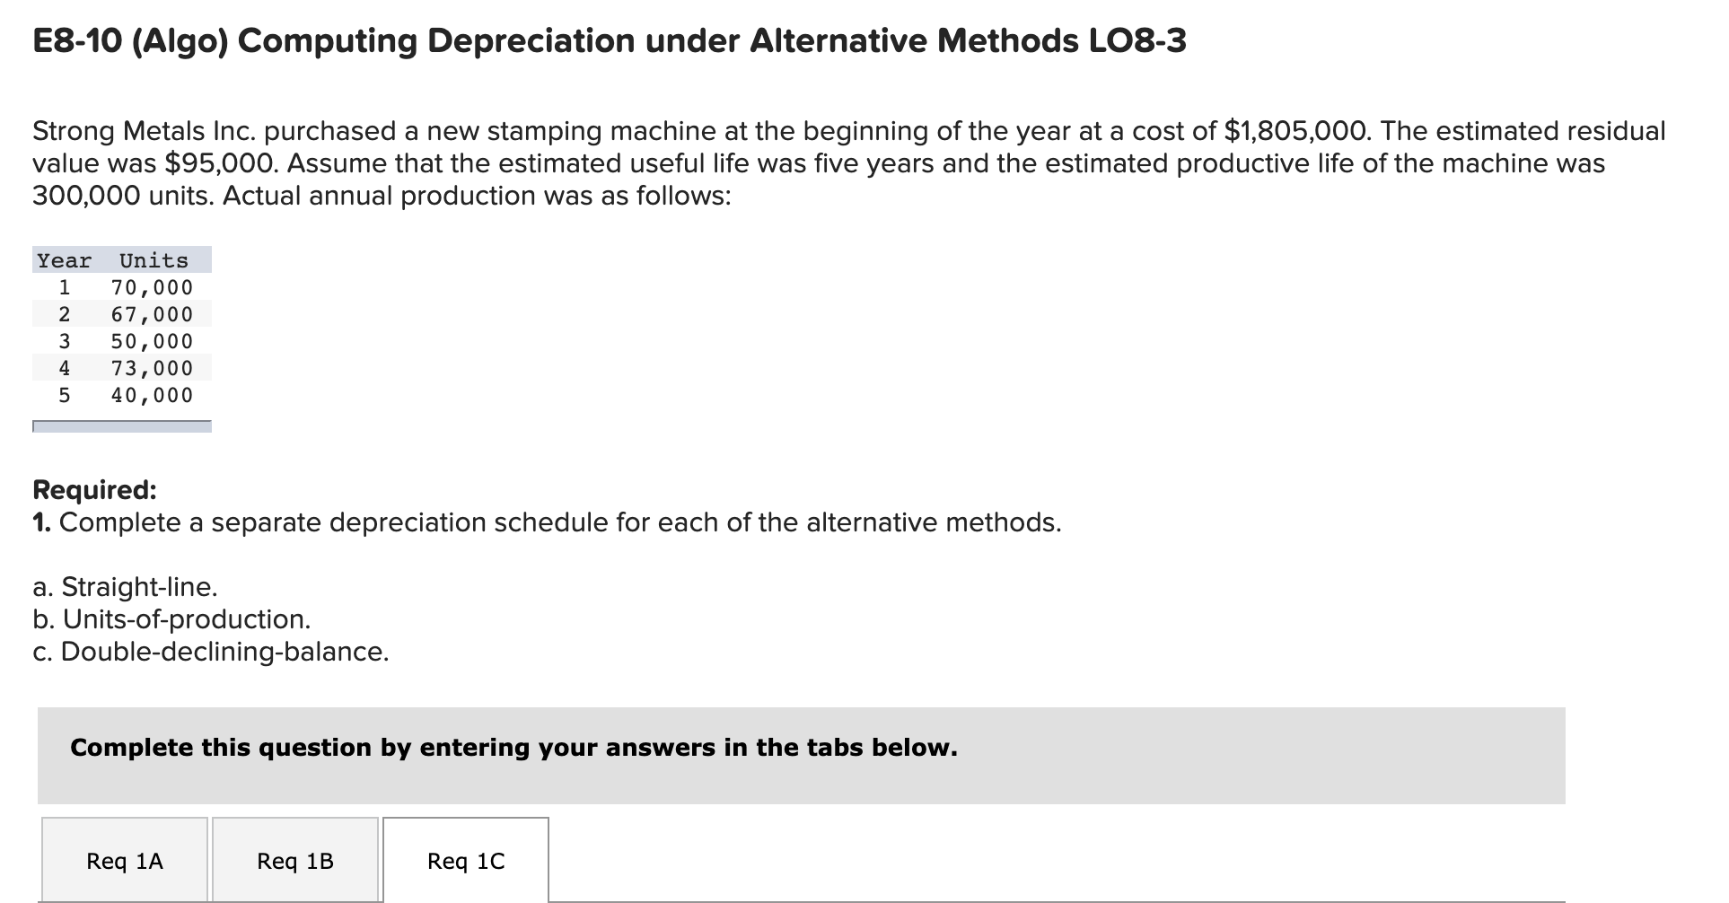Click the active Req 1C tab
The image size is (1729, 903).
coord(465,861)
